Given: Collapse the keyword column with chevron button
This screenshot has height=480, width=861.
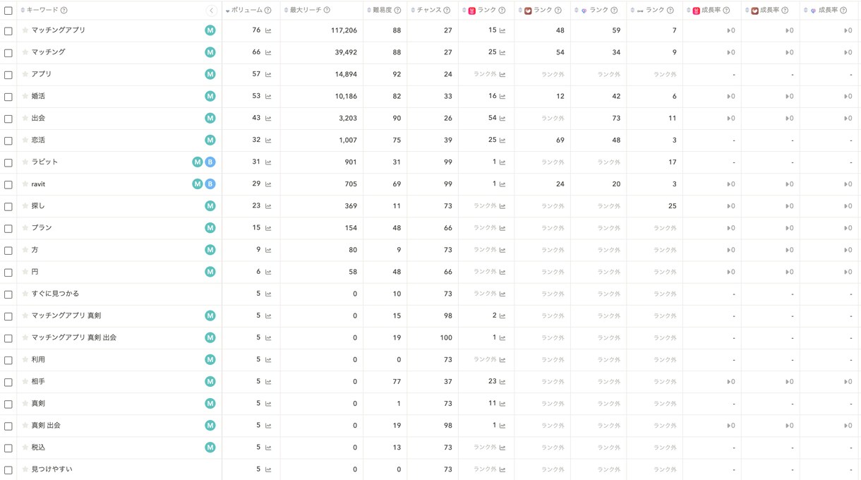Looking at the screenshot, I should coord(211,11).
